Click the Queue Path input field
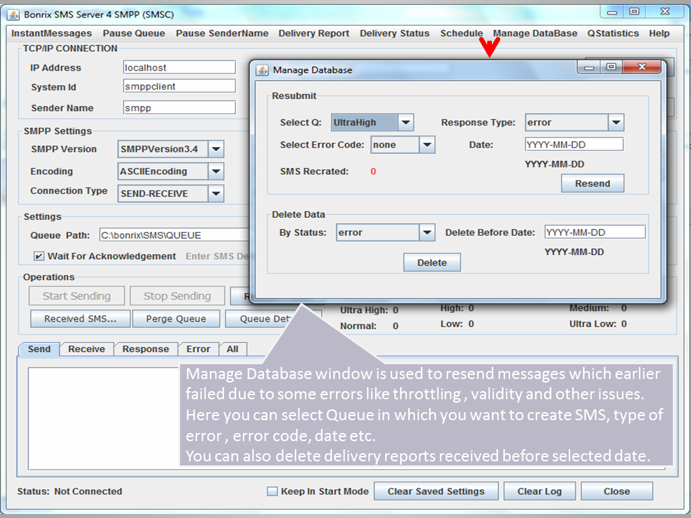This screenshot has width=691, height=518. [175, 235]
